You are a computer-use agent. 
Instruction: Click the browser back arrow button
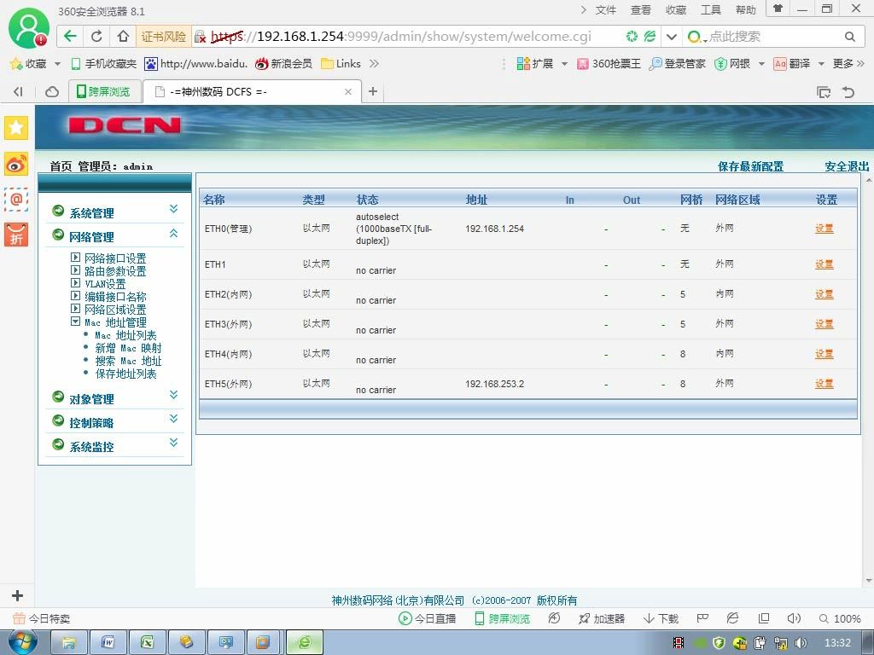point(70,36)
